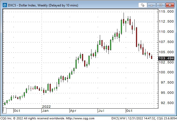177x125 pixels.
Task: Click the Jan label on time axis
Action: tap(45, 111)
